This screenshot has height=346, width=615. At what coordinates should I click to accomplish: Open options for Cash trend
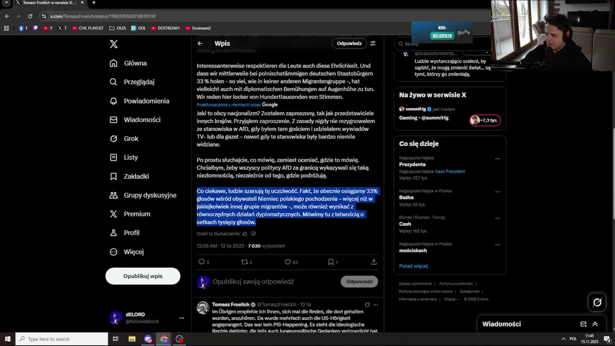[498, 218]
